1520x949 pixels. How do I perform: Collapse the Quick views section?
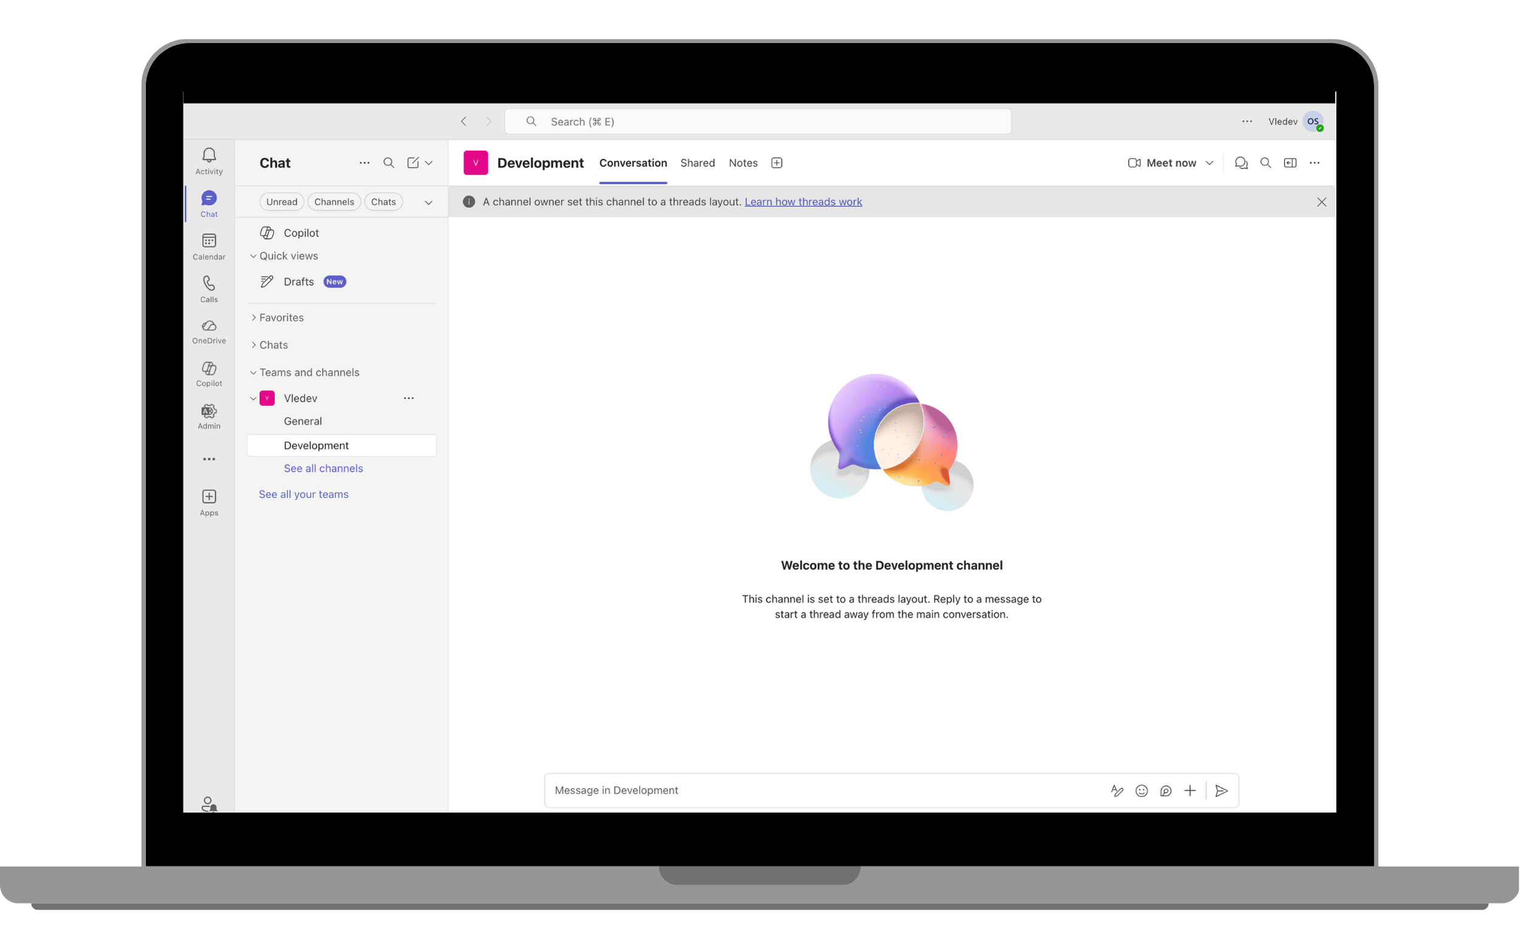tap(253, 256)
